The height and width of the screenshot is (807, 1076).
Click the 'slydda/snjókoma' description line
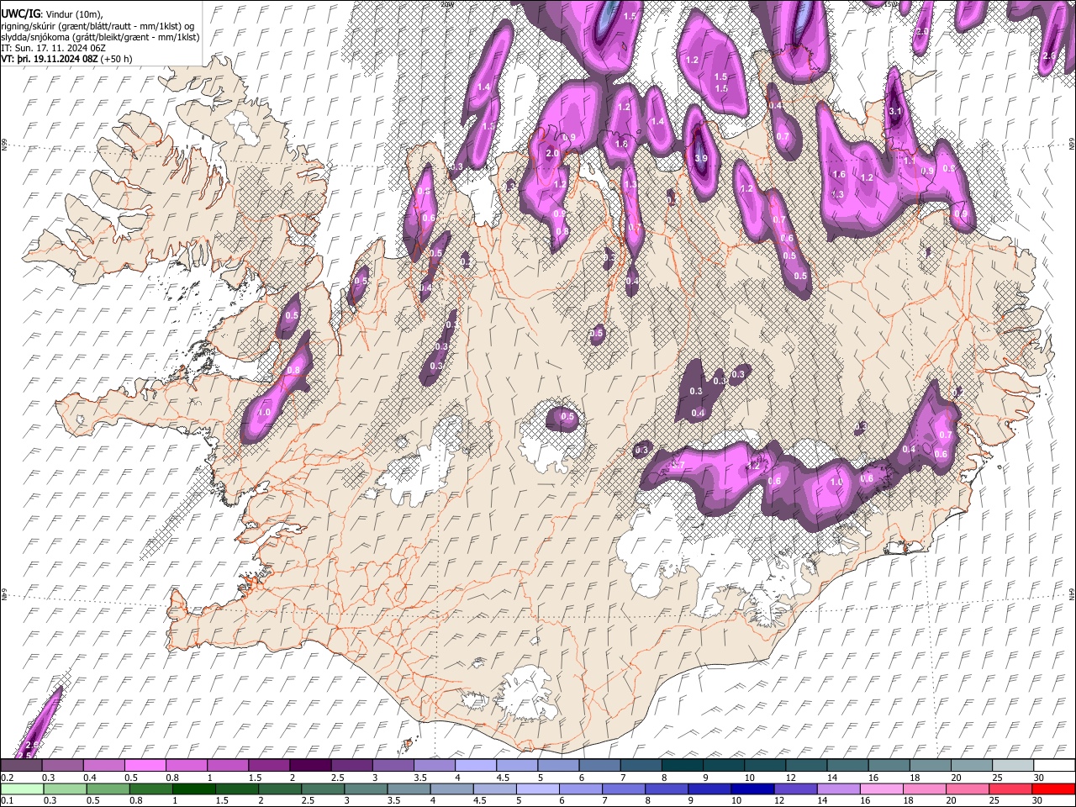coord(100,38)
